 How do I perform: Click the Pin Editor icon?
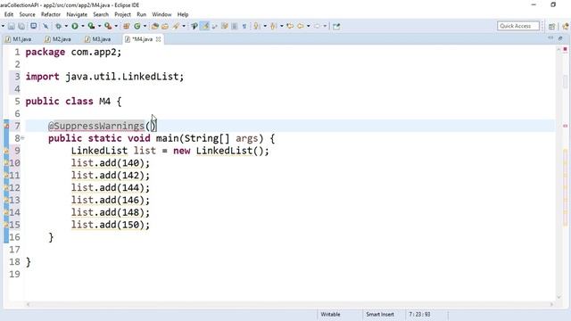[x=336, y=26]
